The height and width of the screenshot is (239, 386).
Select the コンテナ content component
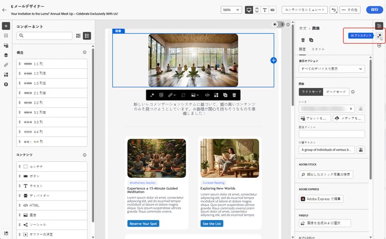(x=51, y=167)
